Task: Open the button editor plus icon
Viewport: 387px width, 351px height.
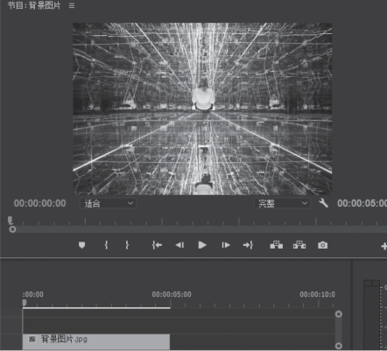Action: [384, 247]
